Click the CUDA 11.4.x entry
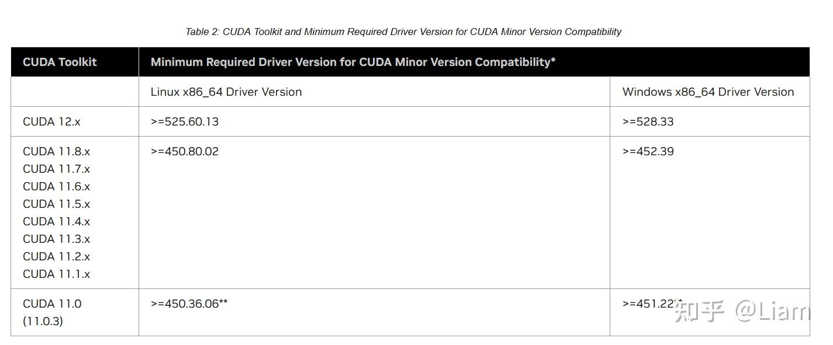 (56, 221)
